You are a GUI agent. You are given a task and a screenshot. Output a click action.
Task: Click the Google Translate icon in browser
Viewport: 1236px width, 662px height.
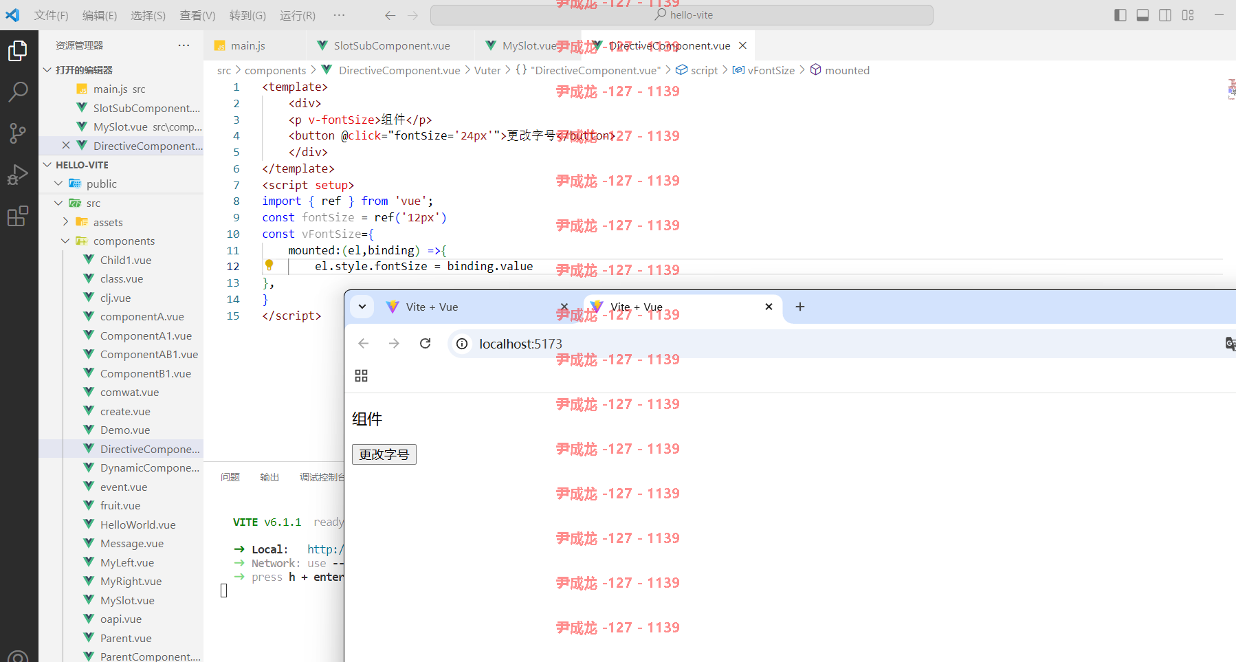pyautogui.click(x=1231, y=344)
